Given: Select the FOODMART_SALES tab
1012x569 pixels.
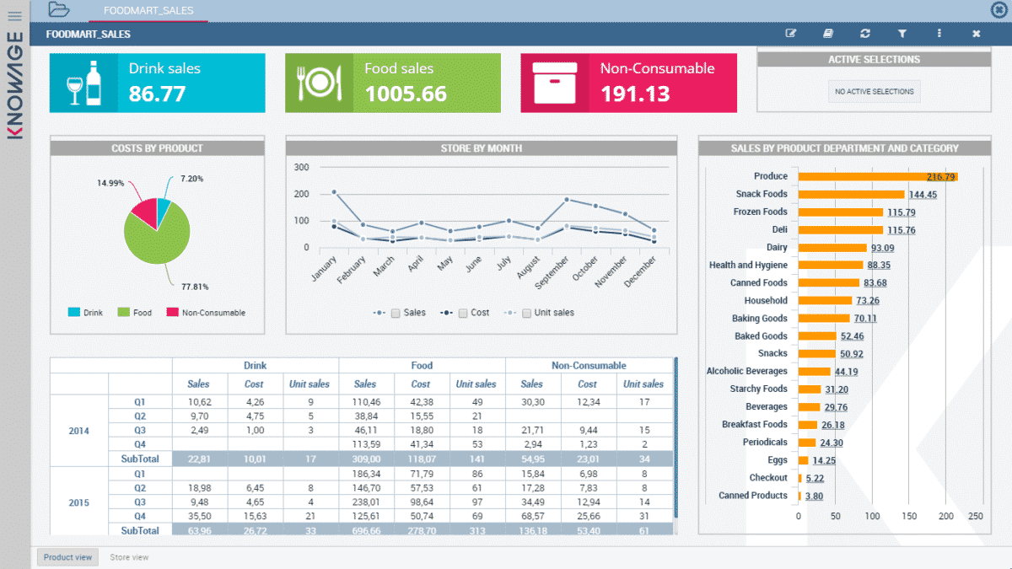Looking at the screenshot, I should (148, 11).
